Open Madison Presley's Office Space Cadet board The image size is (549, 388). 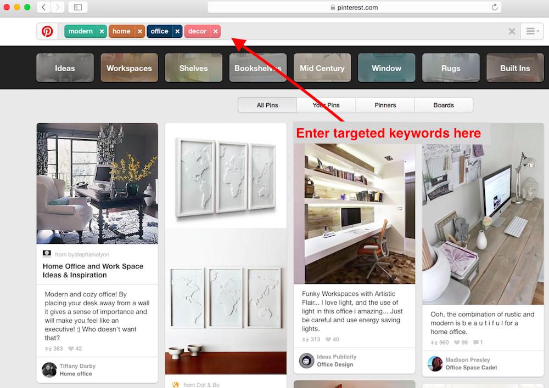click(x=471, y=368)
